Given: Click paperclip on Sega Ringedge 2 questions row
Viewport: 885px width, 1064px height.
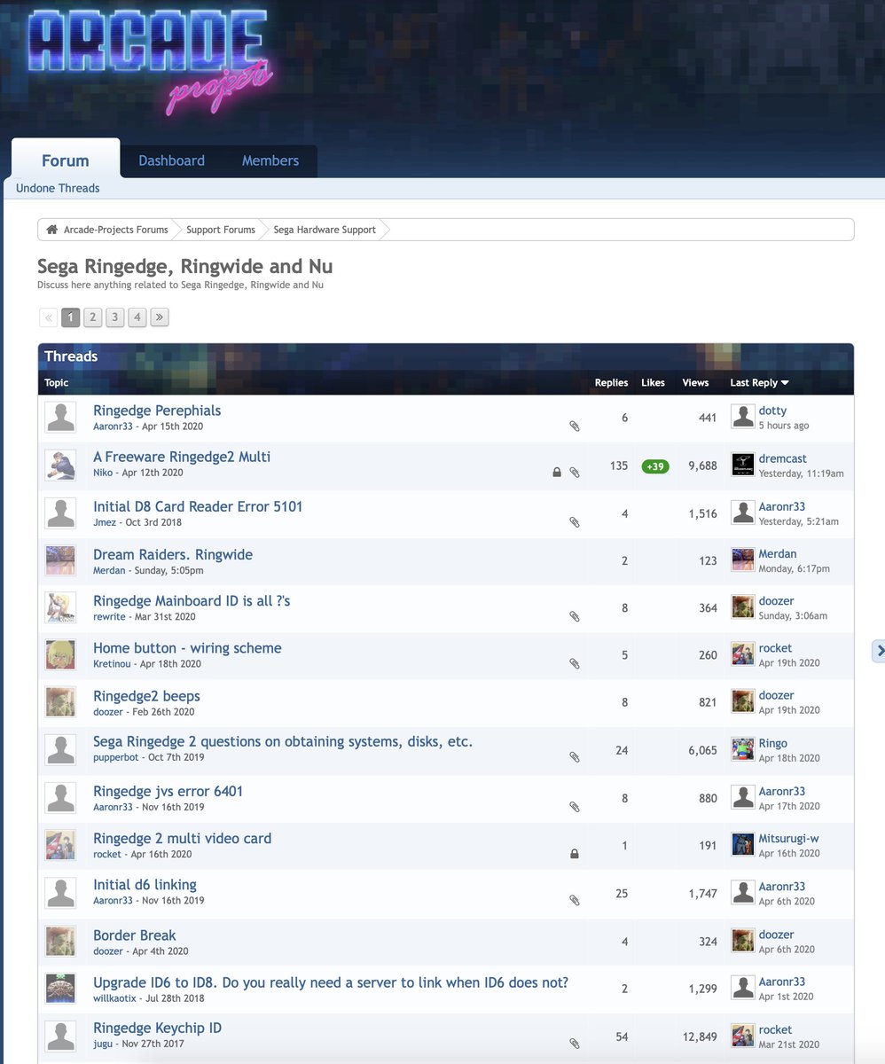Looking at the screenshot, I should point(575,757).
